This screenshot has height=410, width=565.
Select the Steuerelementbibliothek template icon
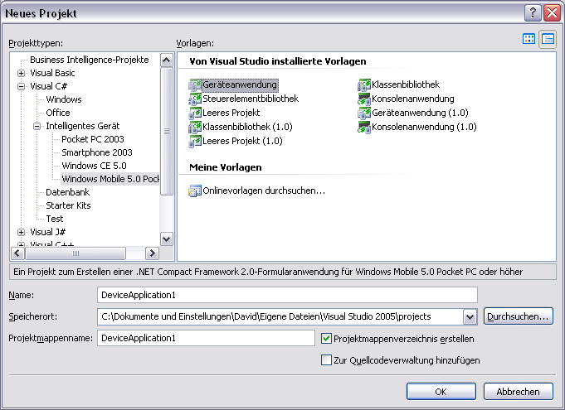tap(195, 99)
